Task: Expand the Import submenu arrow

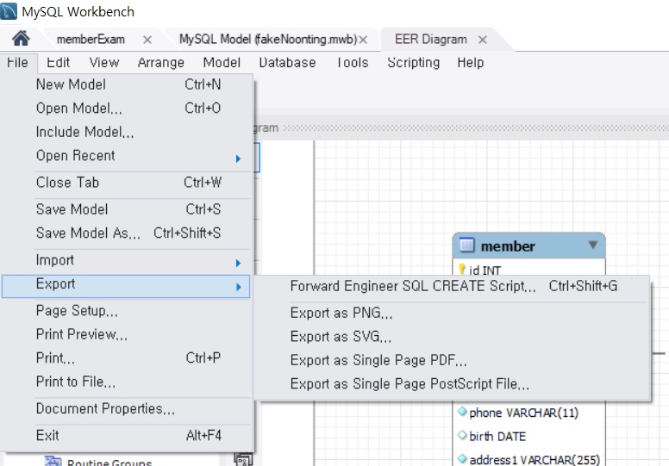Action: click(238, 263)
